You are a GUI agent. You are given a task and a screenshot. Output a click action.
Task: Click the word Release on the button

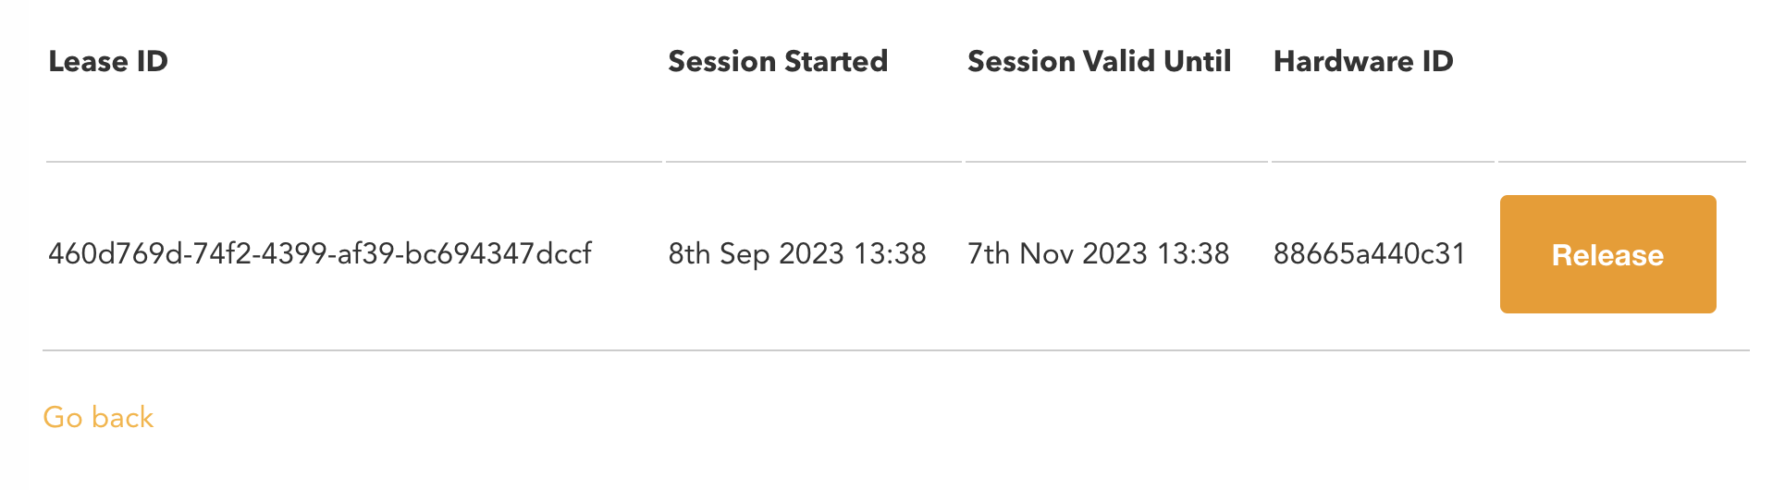tap(1607, 255)
